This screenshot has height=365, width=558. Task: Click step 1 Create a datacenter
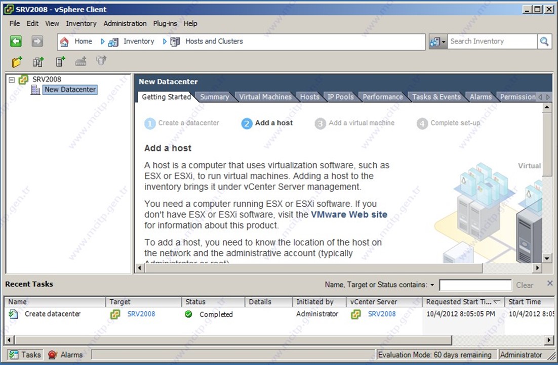pos(182,123)
